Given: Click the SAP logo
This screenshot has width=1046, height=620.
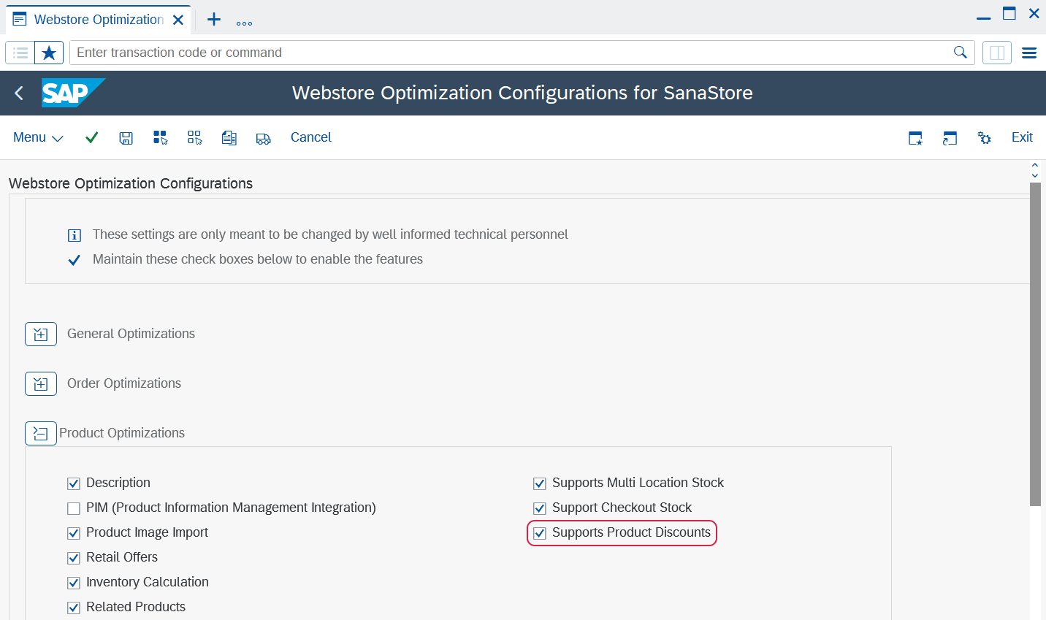Looking at the screenshot, I should (73, 93).
